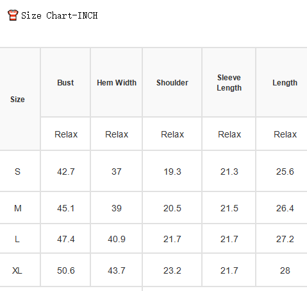The image size is (307, 291).
Task: Select the Size column header
Action: point(17,100)
